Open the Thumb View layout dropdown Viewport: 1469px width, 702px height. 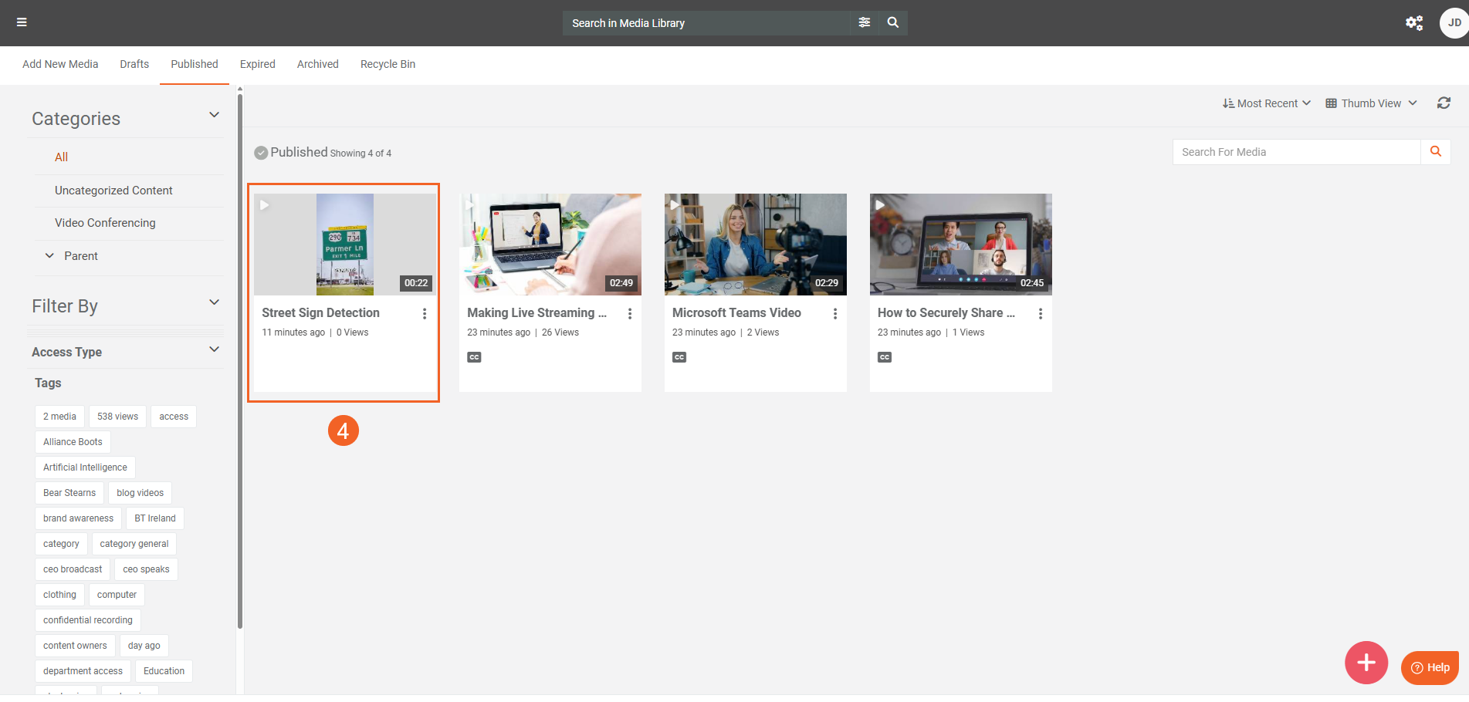pos(1371,103)
